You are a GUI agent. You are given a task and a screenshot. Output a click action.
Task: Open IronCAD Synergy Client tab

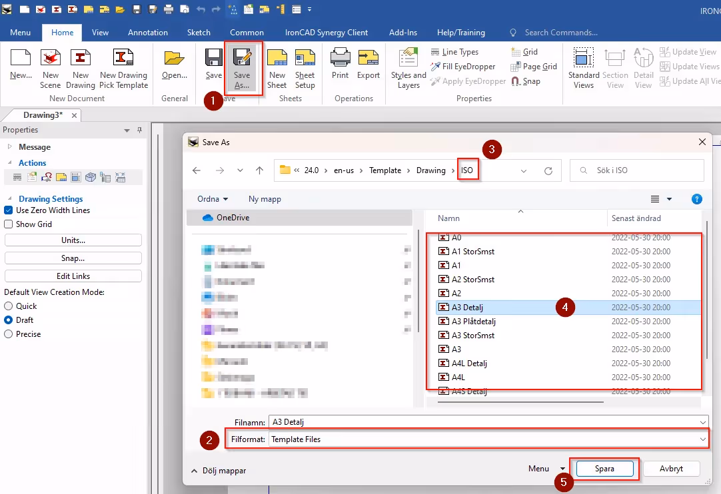coord(326,33)
